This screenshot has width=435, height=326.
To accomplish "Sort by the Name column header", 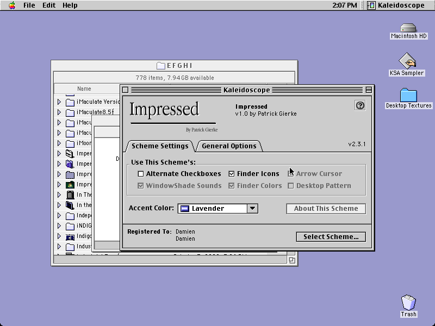I will [x=84, y=89].
